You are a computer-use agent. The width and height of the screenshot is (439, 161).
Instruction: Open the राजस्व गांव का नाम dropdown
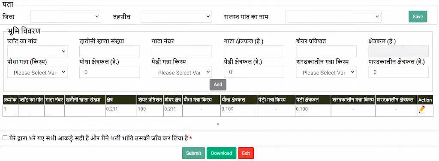pyautogui.click(x=333, y=17)
